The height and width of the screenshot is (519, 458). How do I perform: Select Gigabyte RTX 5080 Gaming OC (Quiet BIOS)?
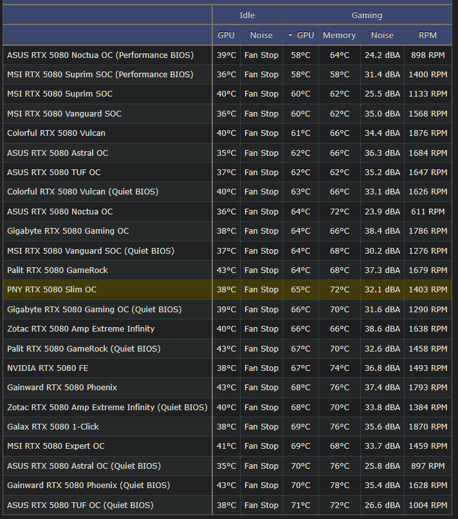(95, 310)
